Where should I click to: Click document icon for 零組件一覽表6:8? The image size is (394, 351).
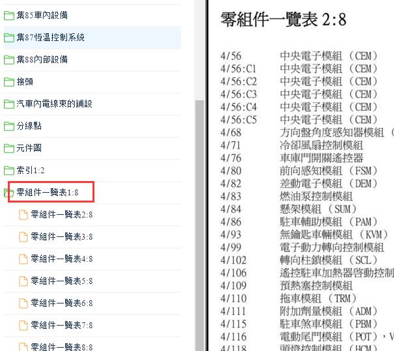tap(23, 303)
